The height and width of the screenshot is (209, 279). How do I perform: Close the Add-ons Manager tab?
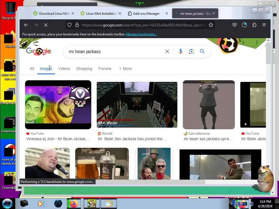[167, 13]
